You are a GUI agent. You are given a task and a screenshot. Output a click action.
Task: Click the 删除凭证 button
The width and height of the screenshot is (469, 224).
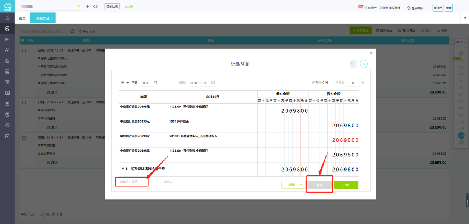[x=384, y=31]
